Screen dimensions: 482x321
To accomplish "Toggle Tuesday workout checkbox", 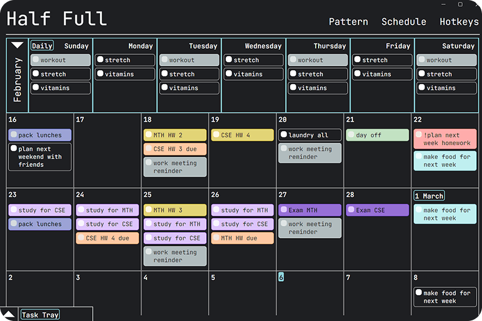I will pyautogui.click(x=164, y=59).
